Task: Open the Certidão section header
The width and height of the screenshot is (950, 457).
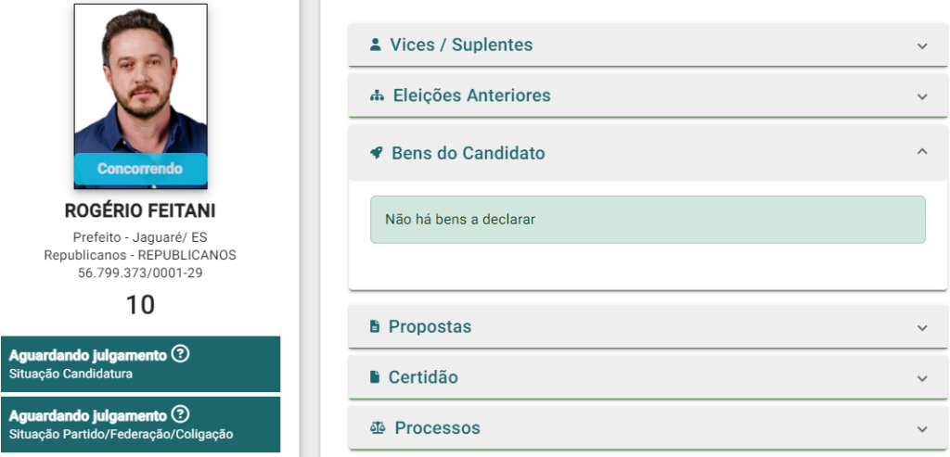Action: click(x=648, y=377)
